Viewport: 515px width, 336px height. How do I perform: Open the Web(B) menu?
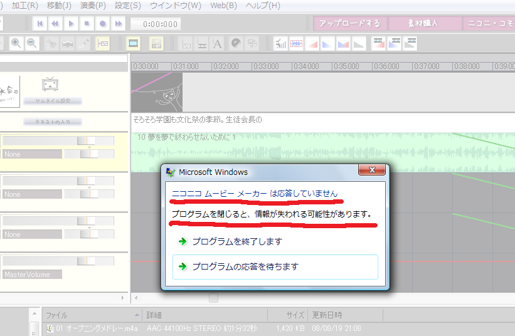click(224, 6)
